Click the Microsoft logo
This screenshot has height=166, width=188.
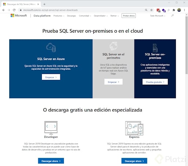pyautogui.click(x=19, y=15)
